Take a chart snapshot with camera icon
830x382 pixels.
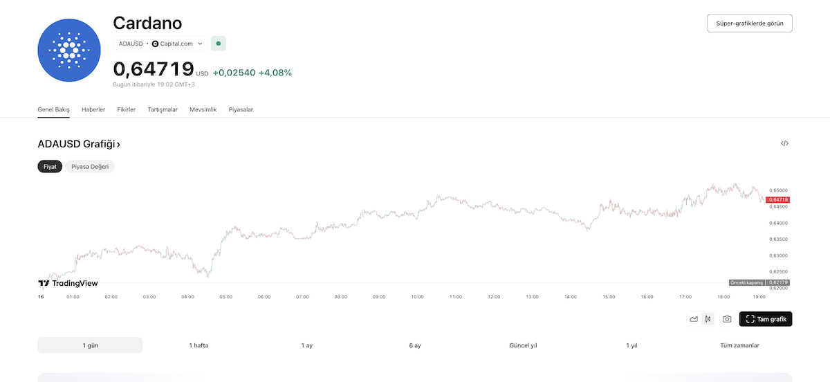727,319
